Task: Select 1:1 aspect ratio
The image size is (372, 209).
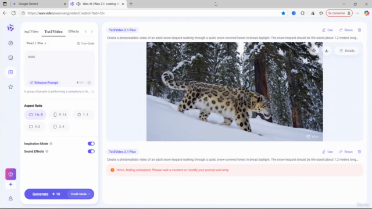Action: pyautogui.click(x=83, y=115)
